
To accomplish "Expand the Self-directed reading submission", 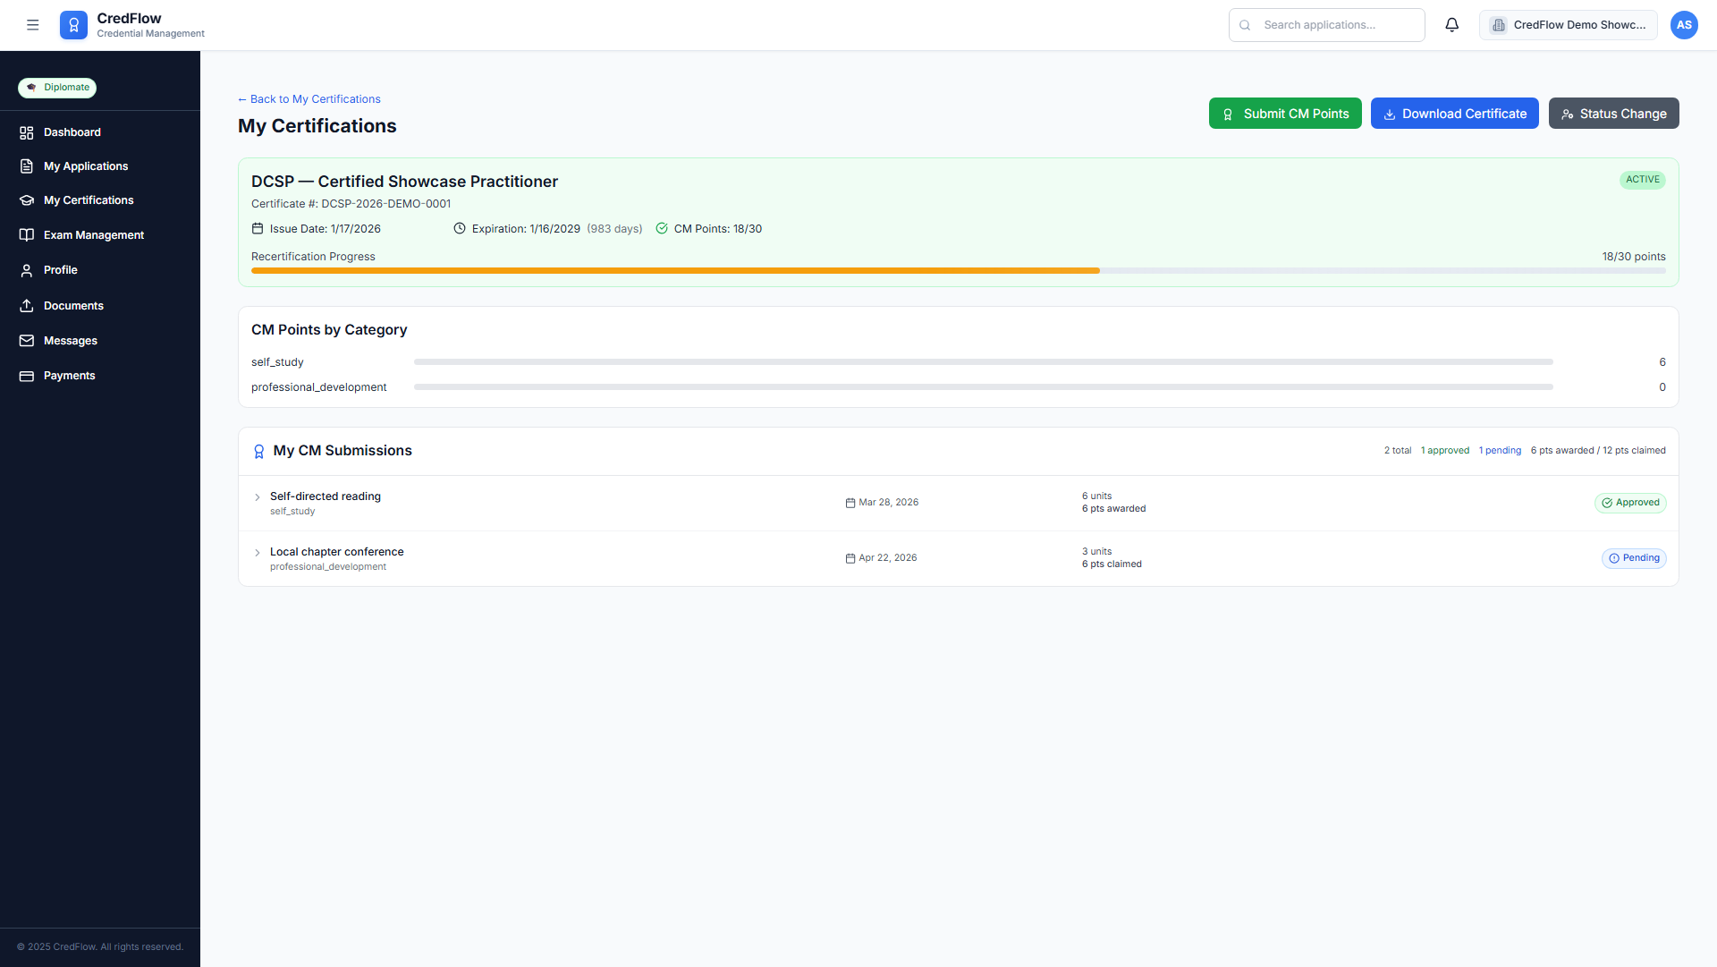I will (x=258, y=497).
